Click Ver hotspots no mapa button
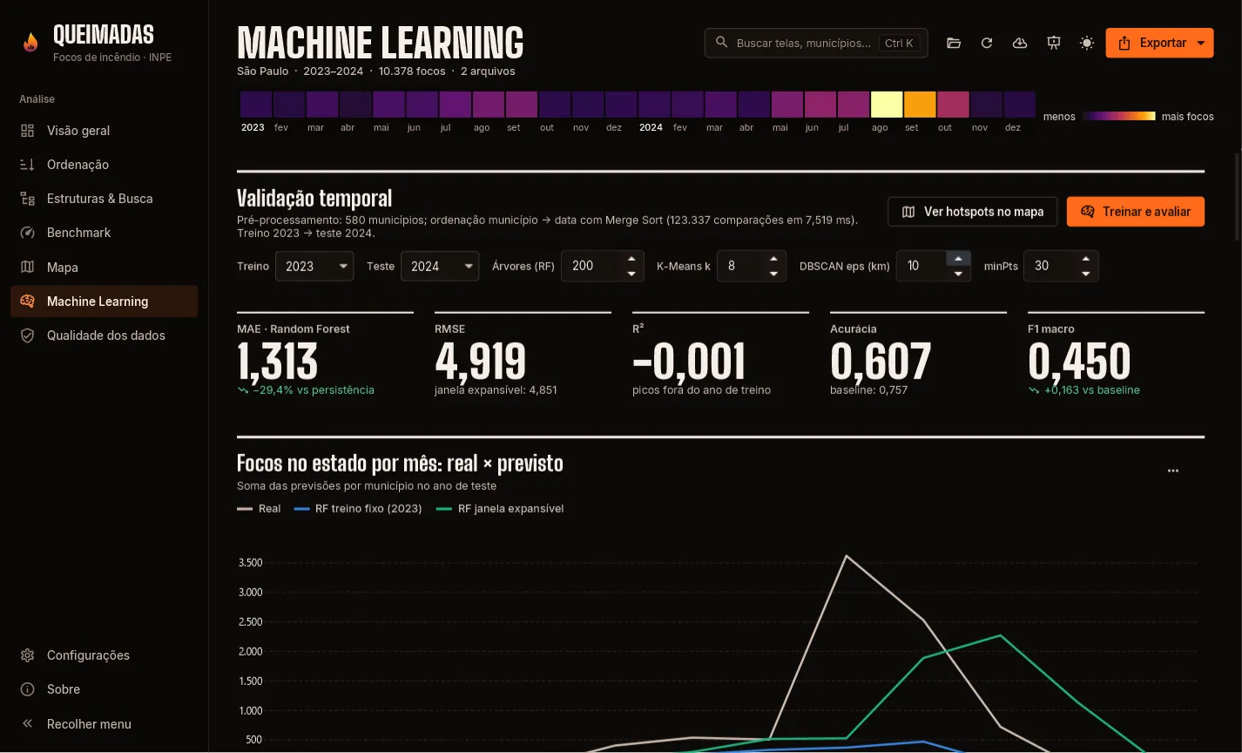Screen dimensions: 1242x753 [x=972, y=212]
